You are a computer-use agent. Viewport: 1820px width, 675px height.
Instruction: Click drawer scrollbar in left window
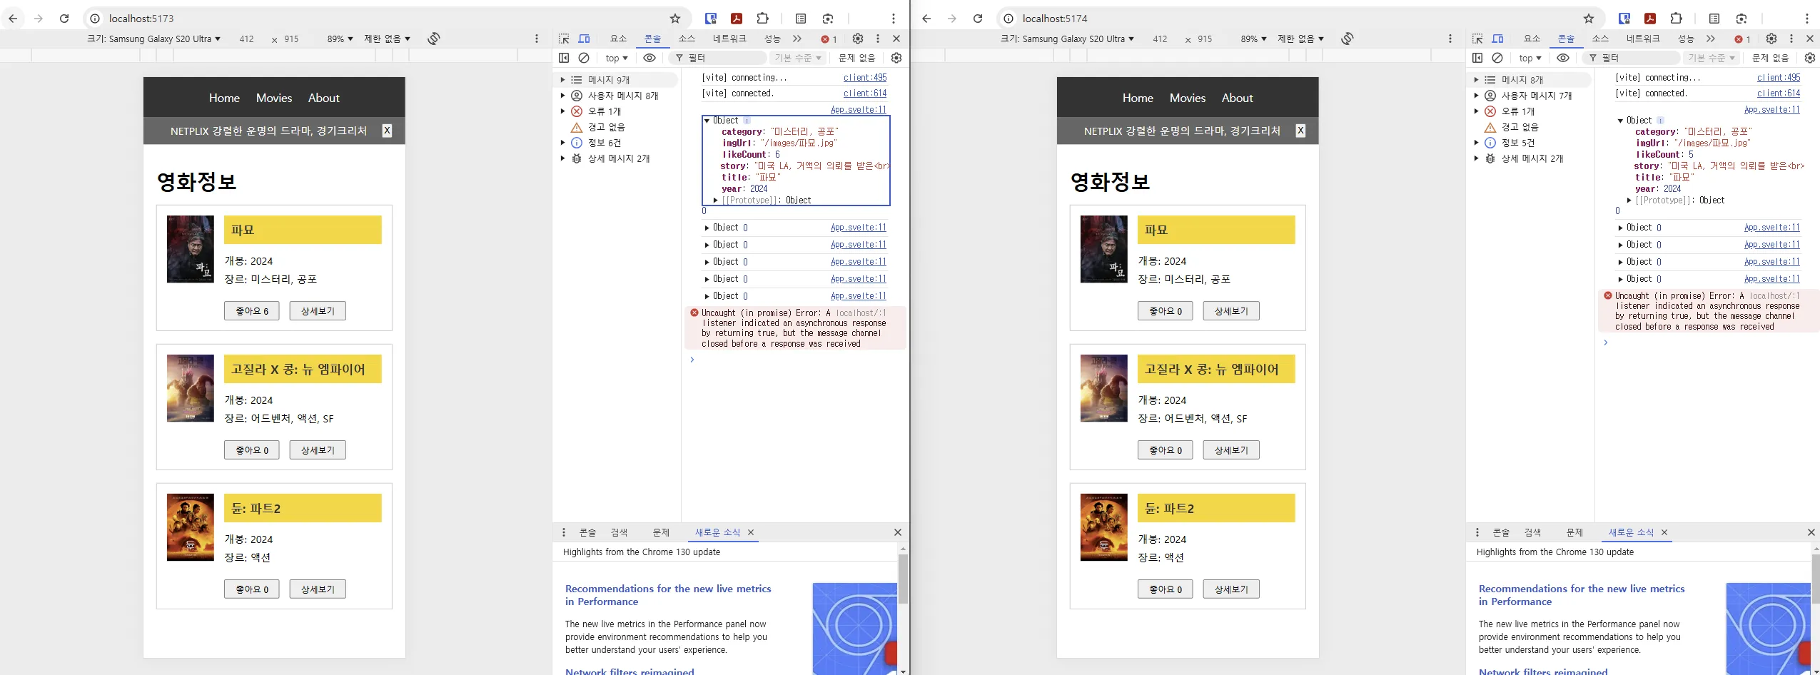pyautogui.click(x=903, y=579)
